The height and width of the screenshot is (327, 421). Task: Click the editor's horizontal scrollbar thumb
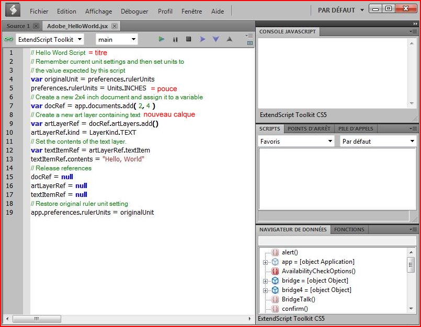pos(37,319)
